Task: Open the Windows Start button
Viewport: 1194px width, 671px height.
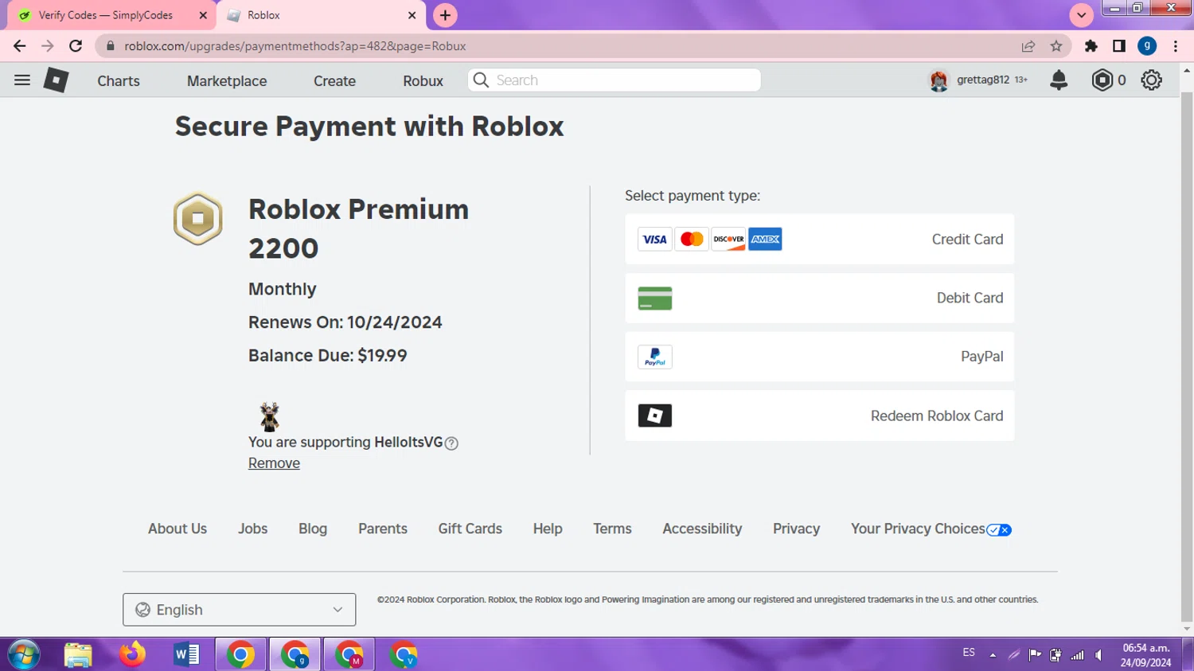Action: pos(23,655)
